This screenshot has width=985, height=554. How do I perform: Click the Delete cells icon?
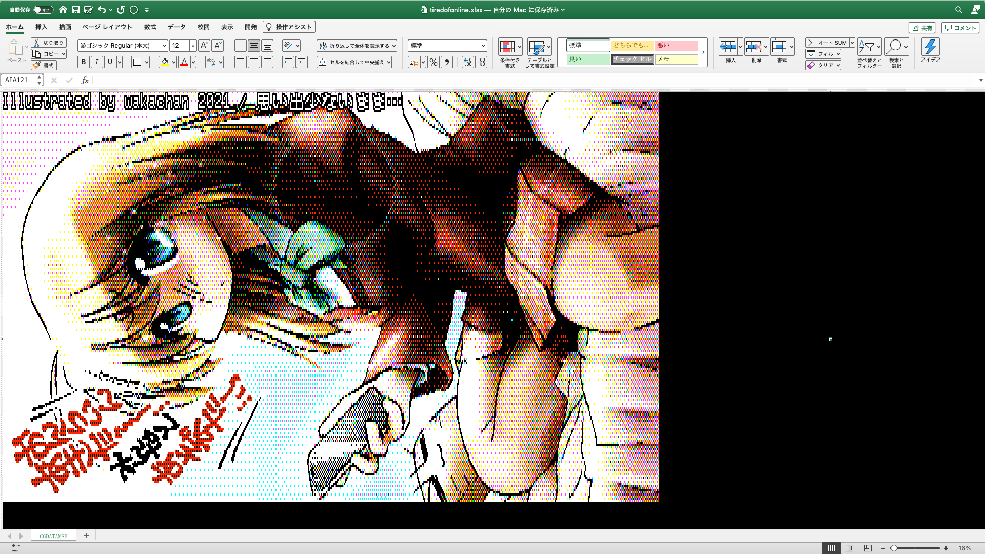coord(754,47)
